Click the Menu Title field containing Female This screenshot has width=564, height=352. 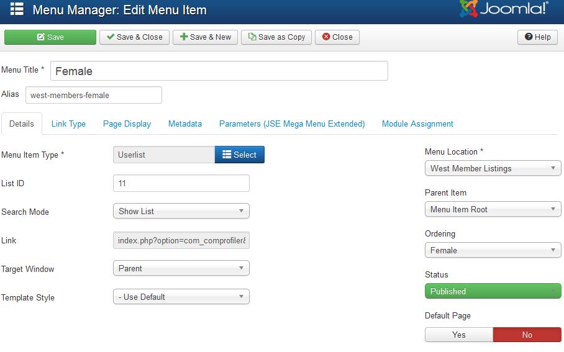pos(219,71)
